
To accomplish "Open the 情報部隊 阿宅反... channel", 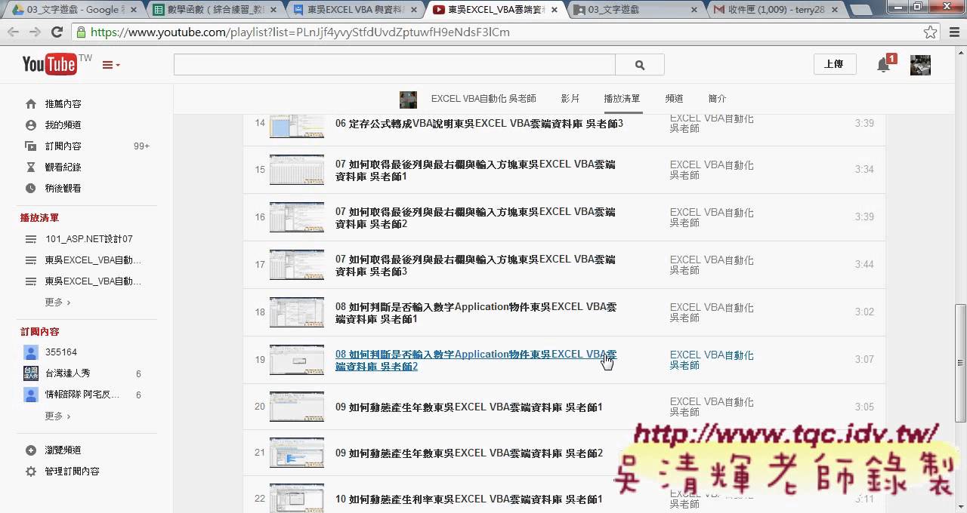I will 82,395.
